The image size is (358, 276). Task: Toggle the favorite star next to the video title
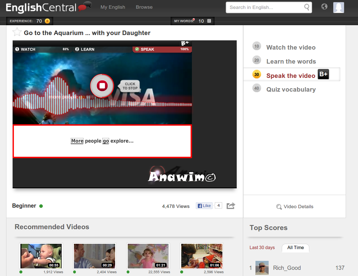[17, 32]
